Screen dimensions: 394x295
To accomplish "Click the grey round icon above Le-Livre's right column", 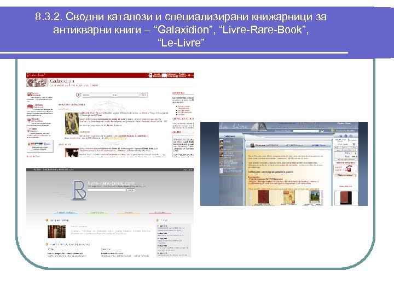I will [x=351, y=136].
